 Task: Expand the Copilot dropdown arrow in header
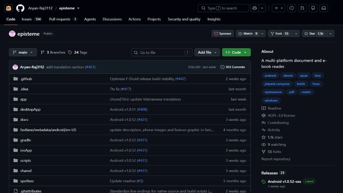tap(262, 8)
